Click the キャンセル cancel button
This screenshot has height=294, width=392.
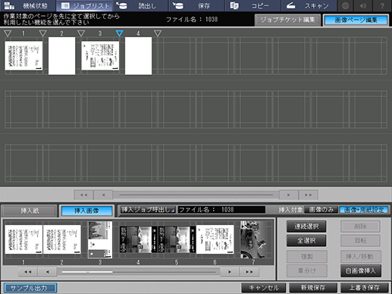[264, 288]
